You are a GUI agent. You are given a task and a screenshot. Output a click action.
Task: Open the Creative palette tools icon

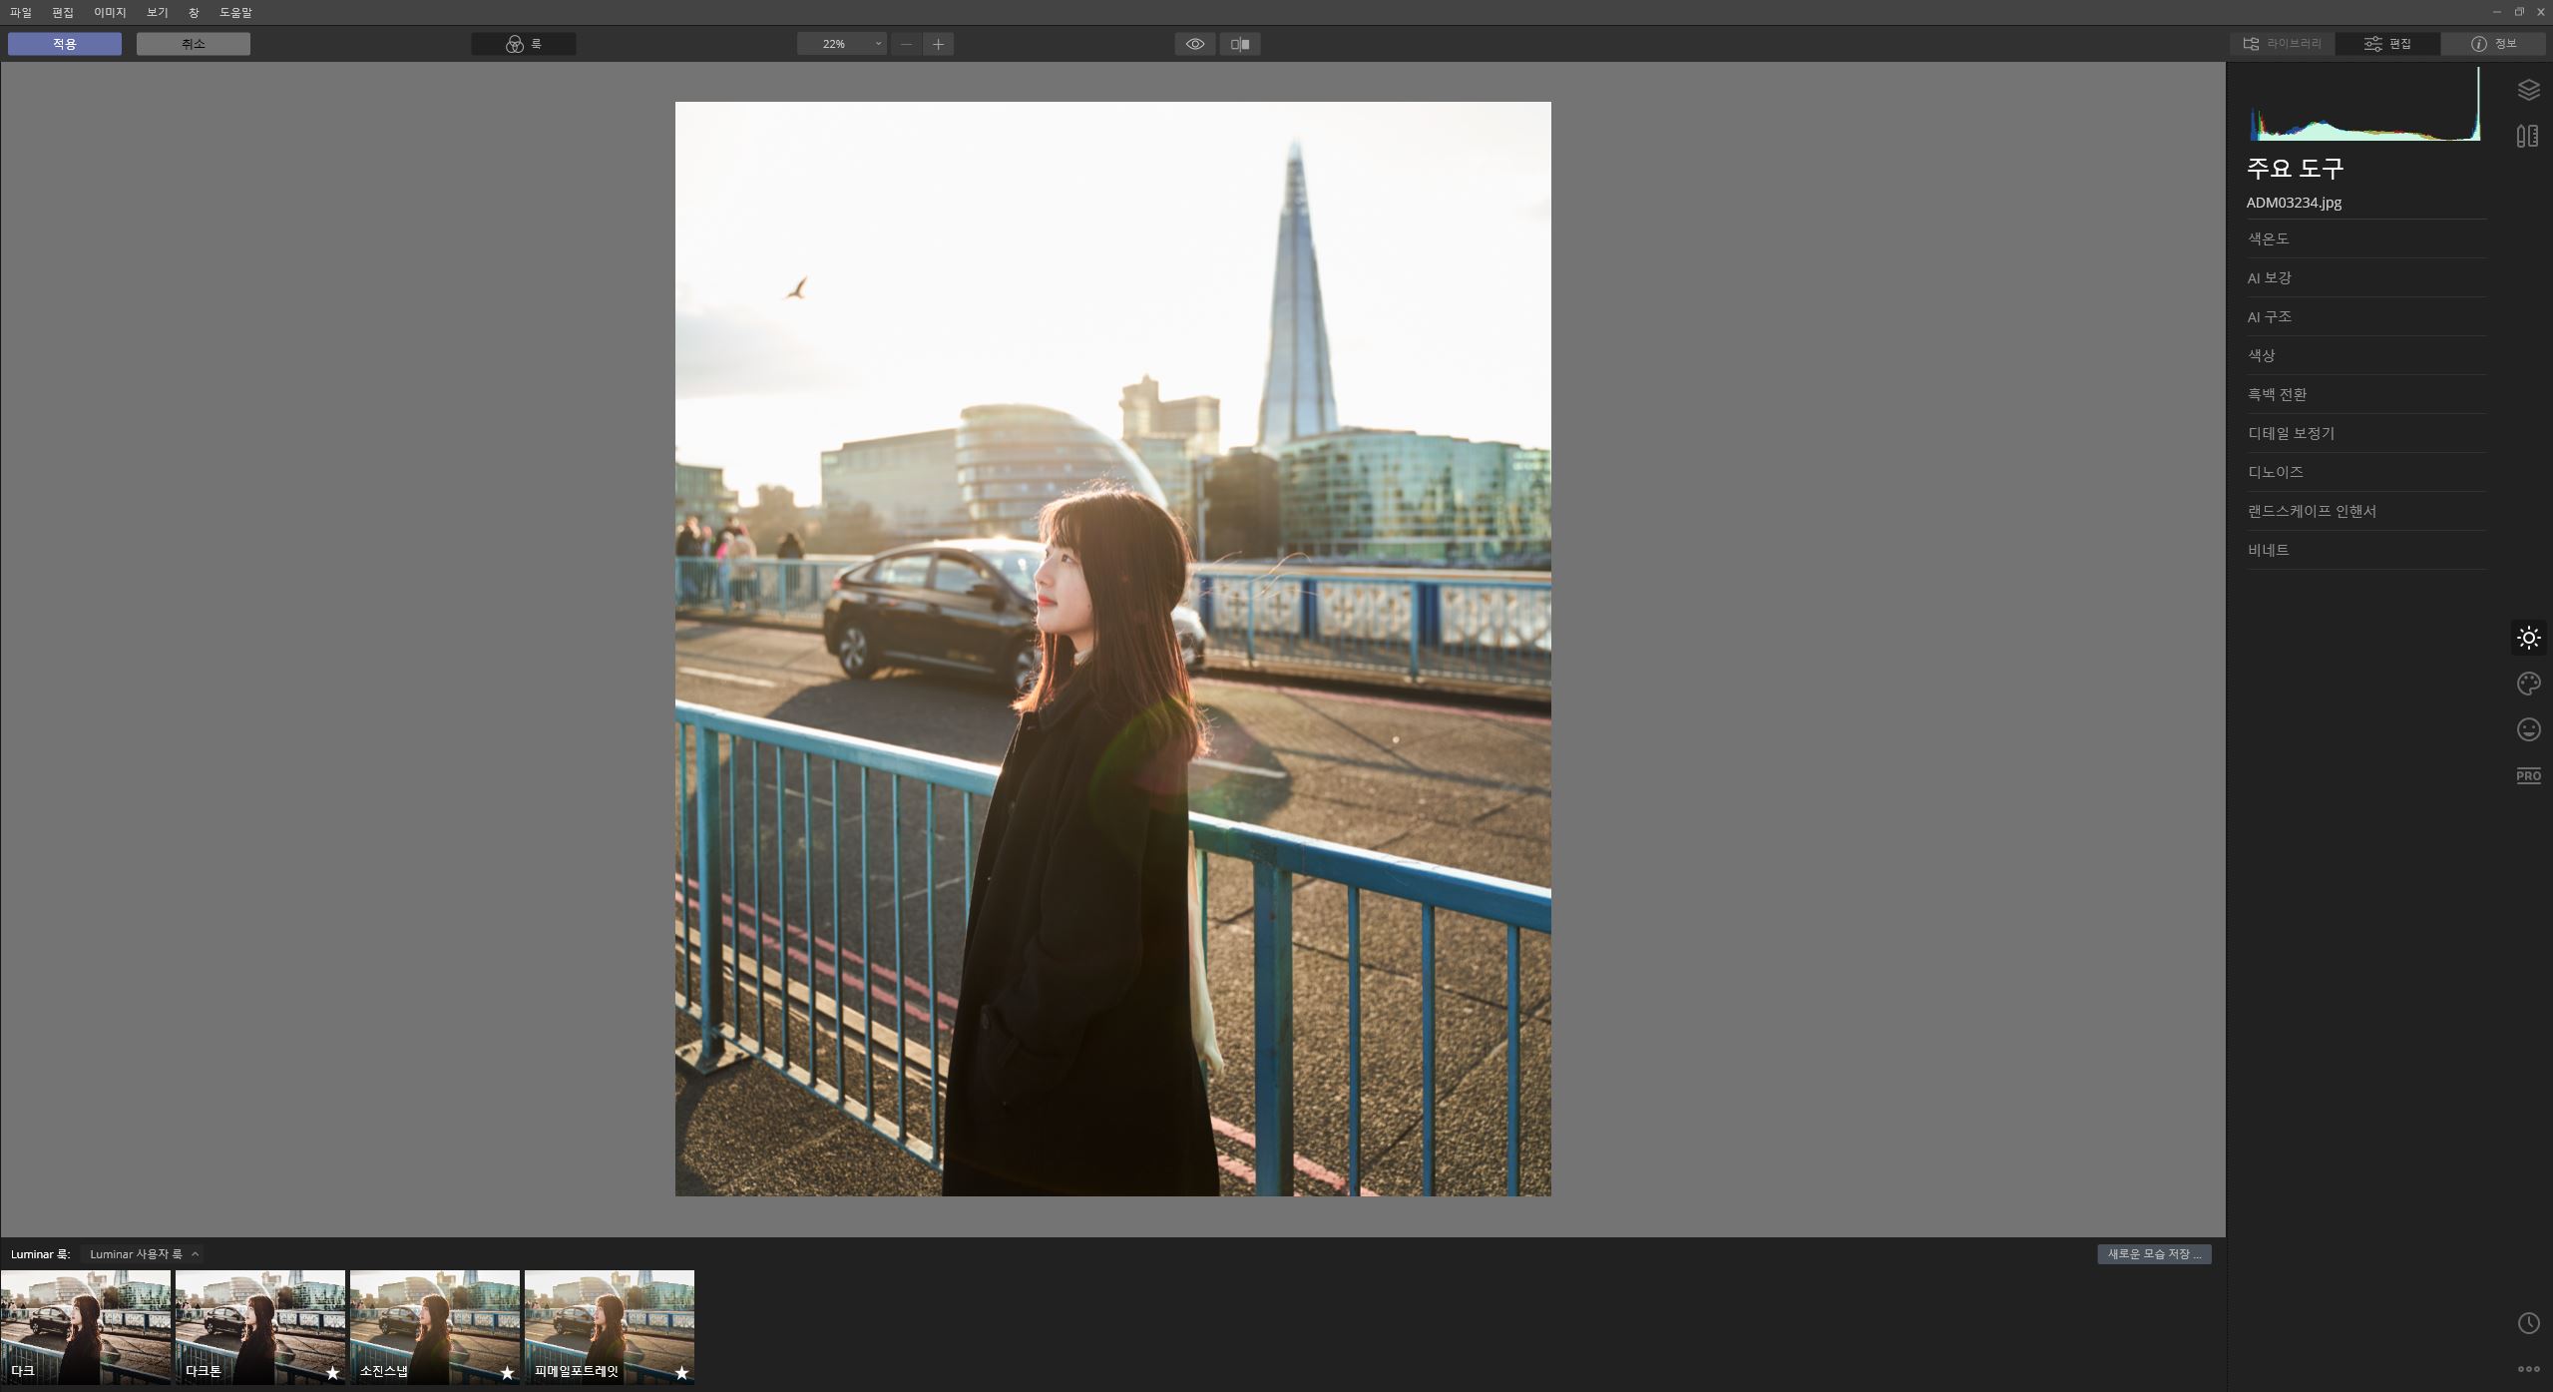(2528, 684)
